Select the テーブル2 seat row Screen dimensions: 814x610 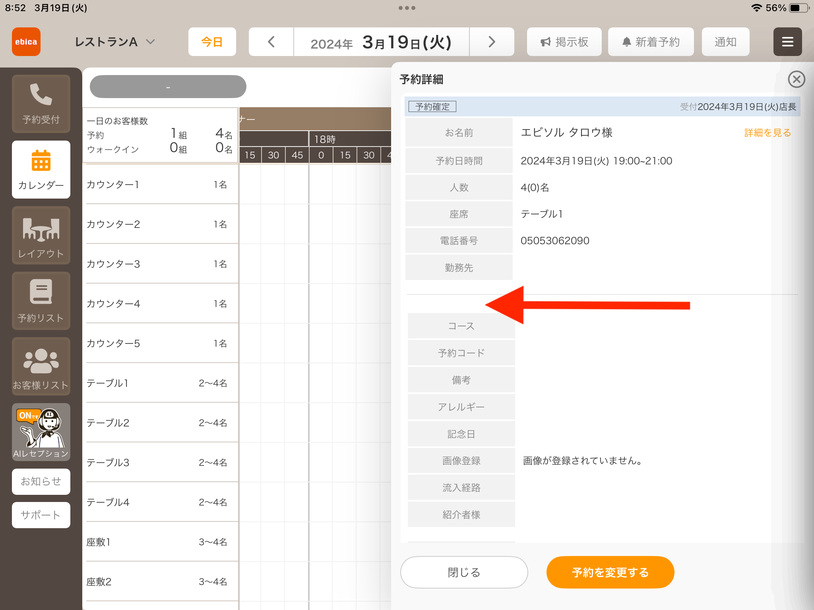162,423
